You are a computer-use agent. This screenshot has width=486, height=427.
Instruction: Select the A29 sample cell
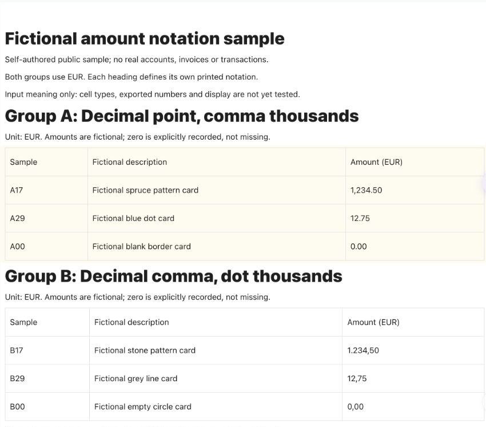46,218
